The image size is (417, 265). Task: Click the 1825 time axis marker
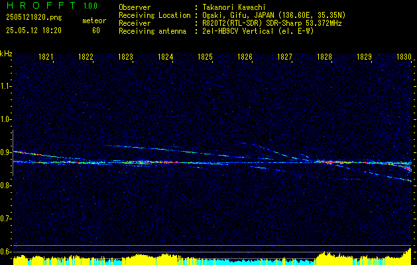pos(206,57)
